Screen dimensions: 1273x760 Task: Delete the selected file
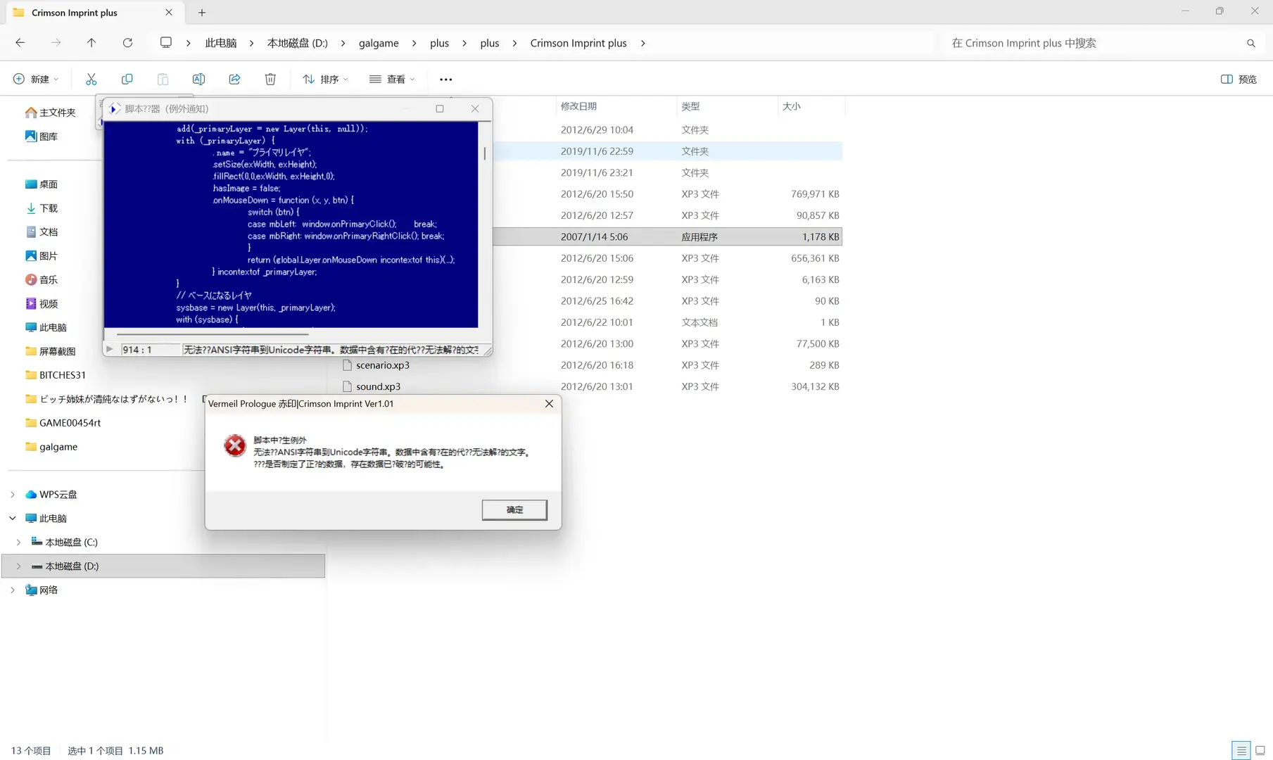(270, 80)
